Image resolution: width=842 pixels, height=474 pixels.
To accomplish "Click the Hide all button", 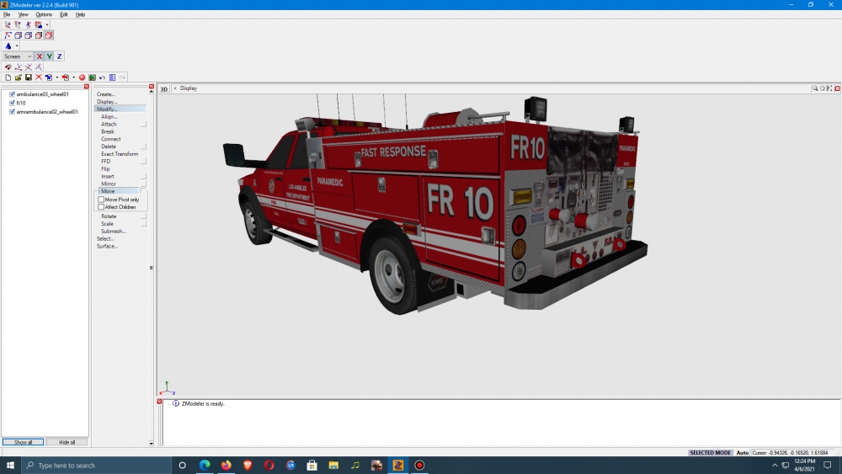I will pyautogui.click(x=67, y=442).
